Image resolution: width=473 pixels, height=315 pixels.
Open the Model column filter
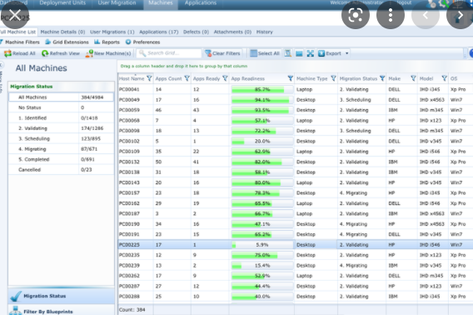coord(444,78)
